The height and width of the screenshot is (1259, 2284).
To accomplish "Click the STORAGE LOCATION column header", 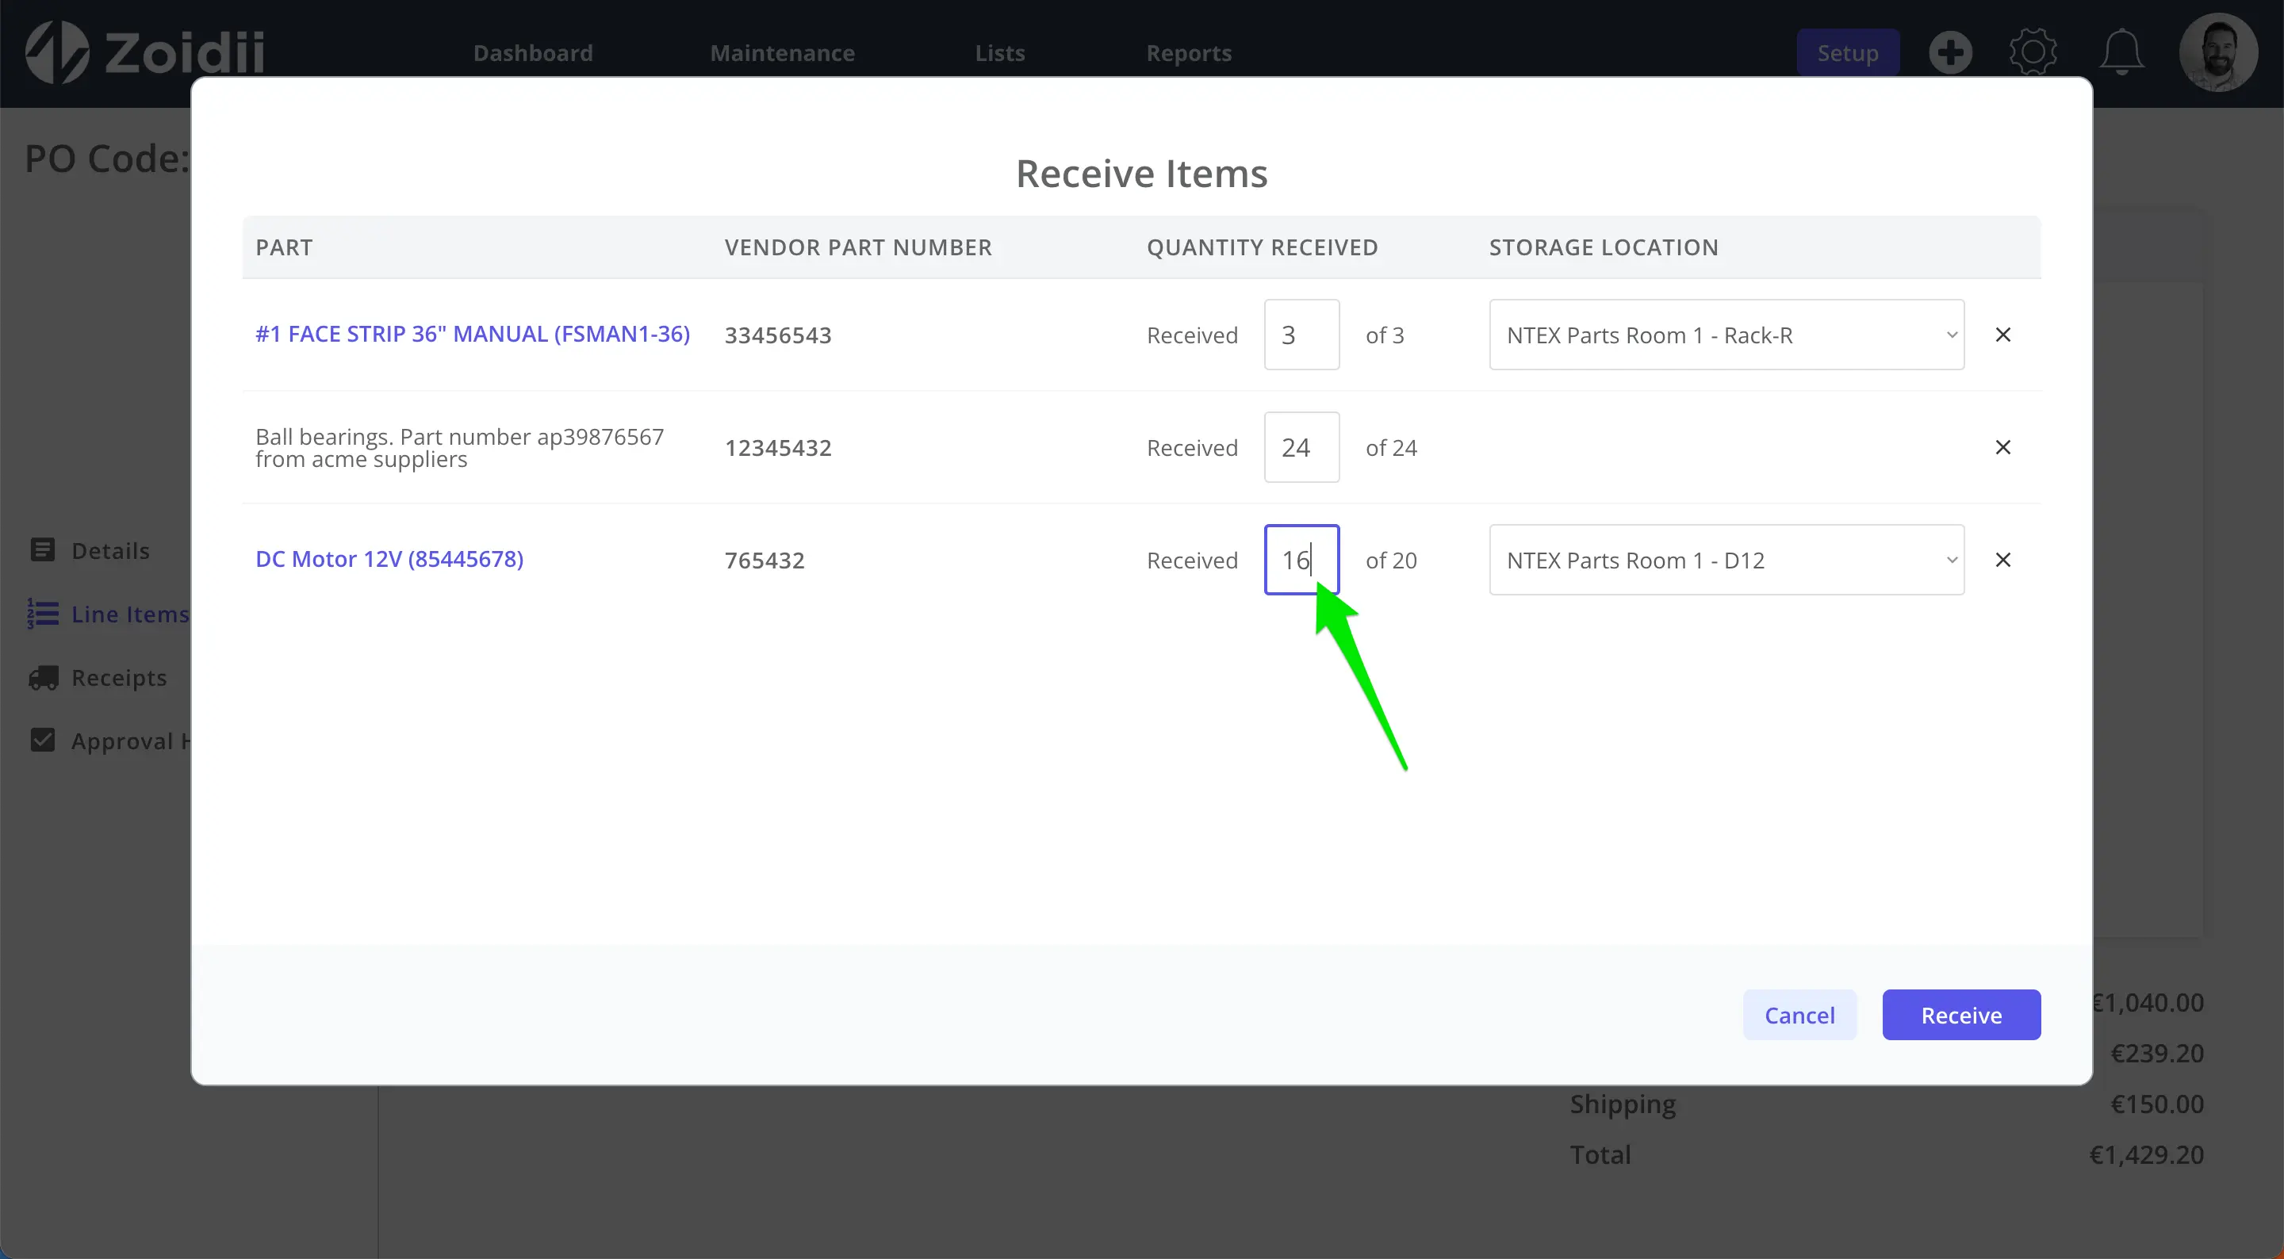I will [1603, 247].
